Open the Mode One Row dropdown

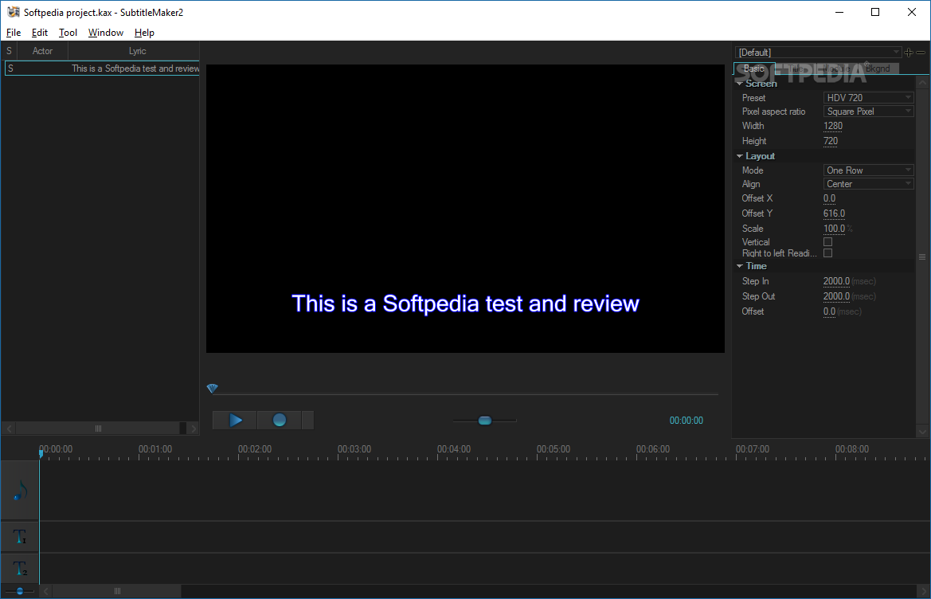(x=869, y=170)
